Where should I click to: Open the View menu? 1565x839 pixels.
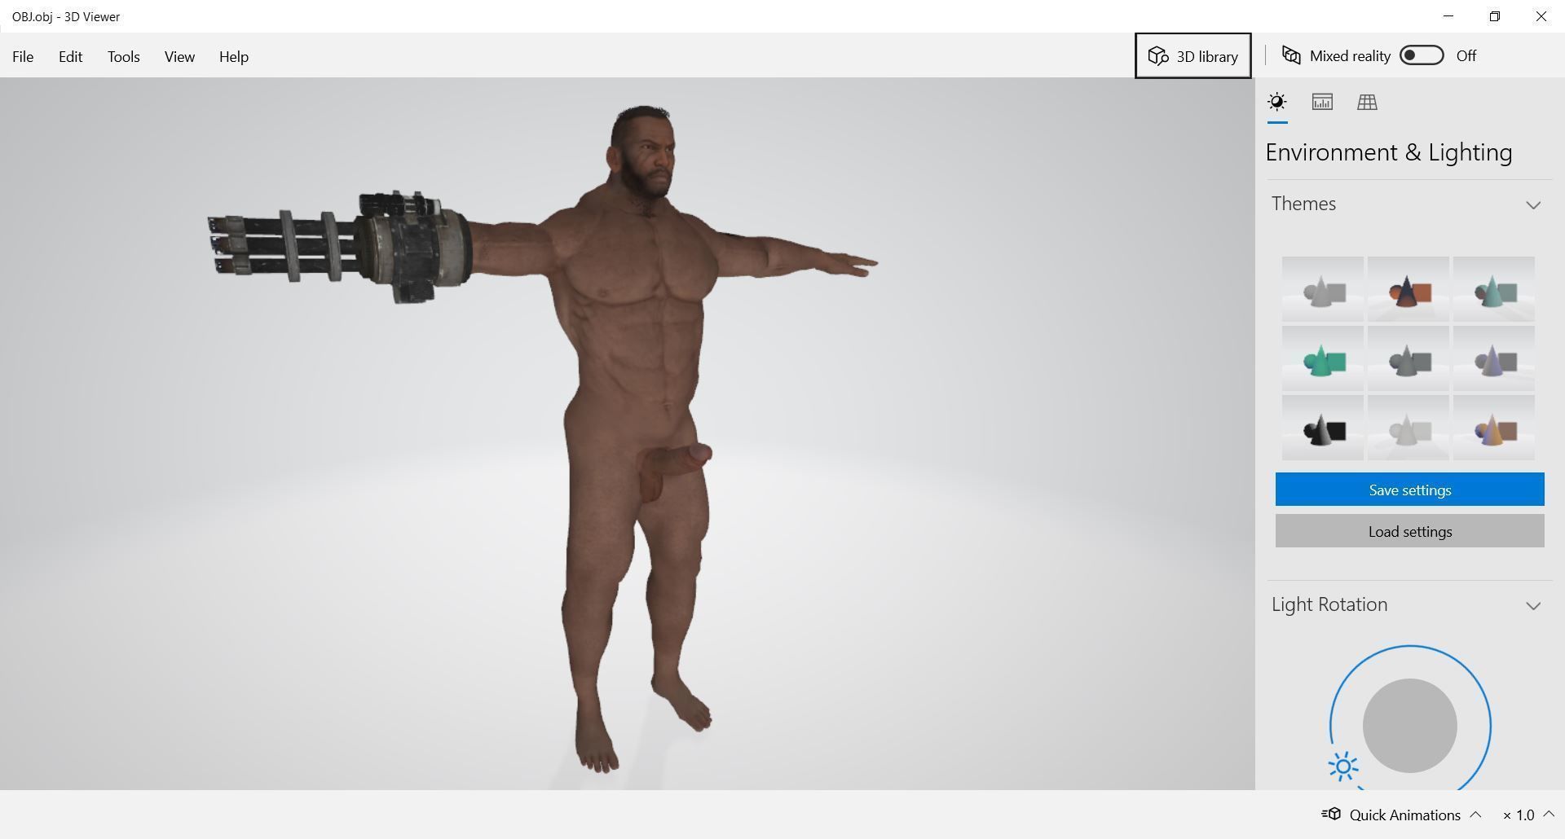coord(179,56)
